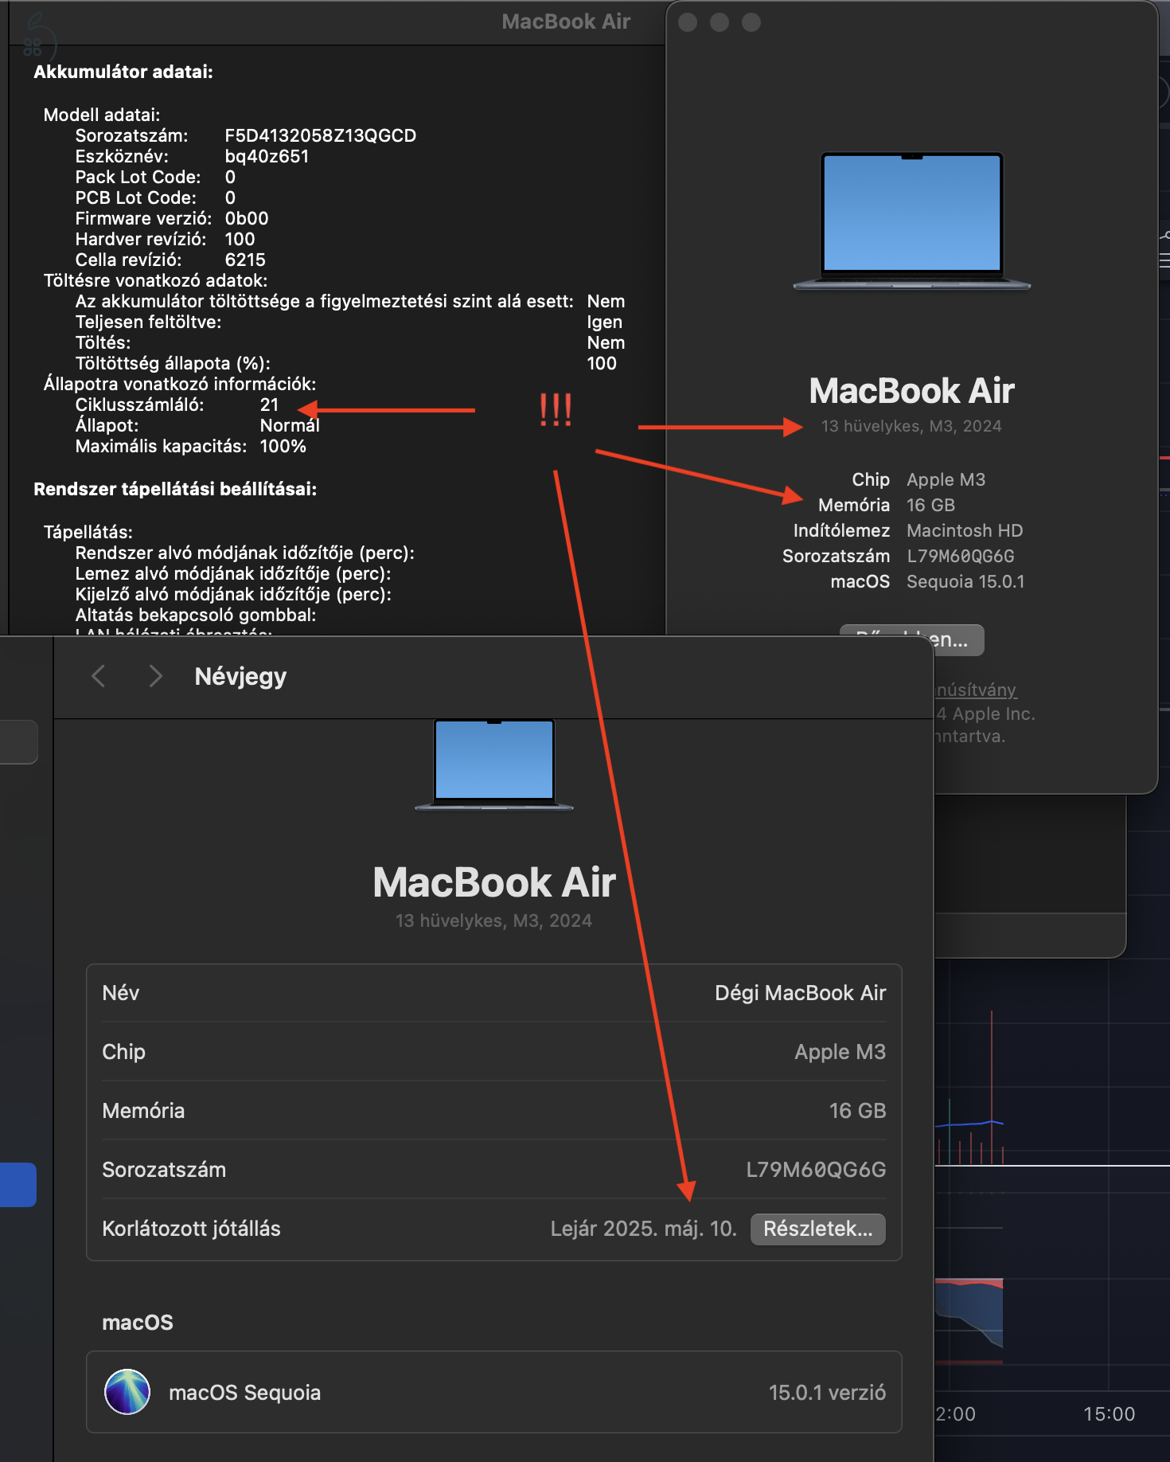The image size is (1170, 1462).
Task: Click the Korlátozott jótállás label
Action: point(191,1229)
